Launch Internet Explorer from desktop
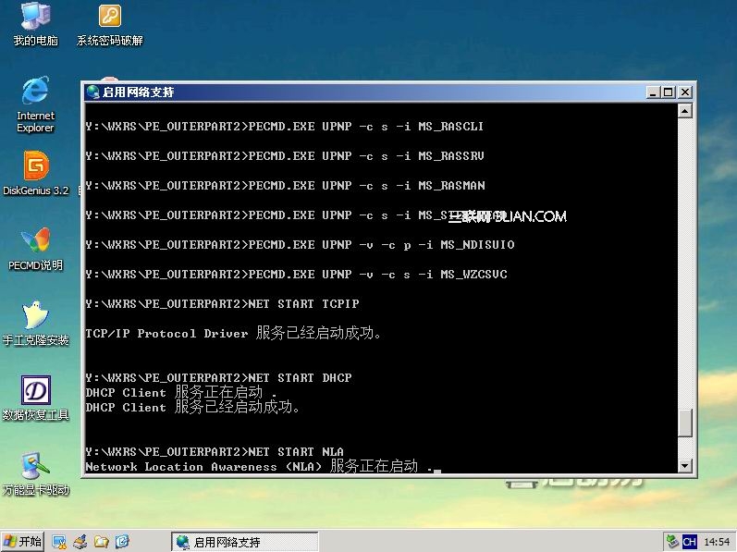 pyautogui.click(x=35, y=104)
